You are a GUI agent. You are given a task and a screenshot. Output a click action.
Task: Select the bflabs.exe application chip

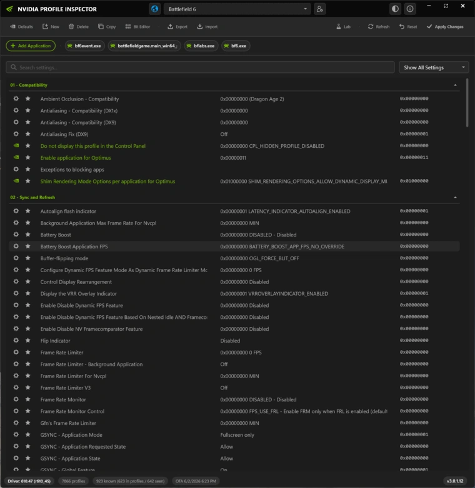click(201, 46)
